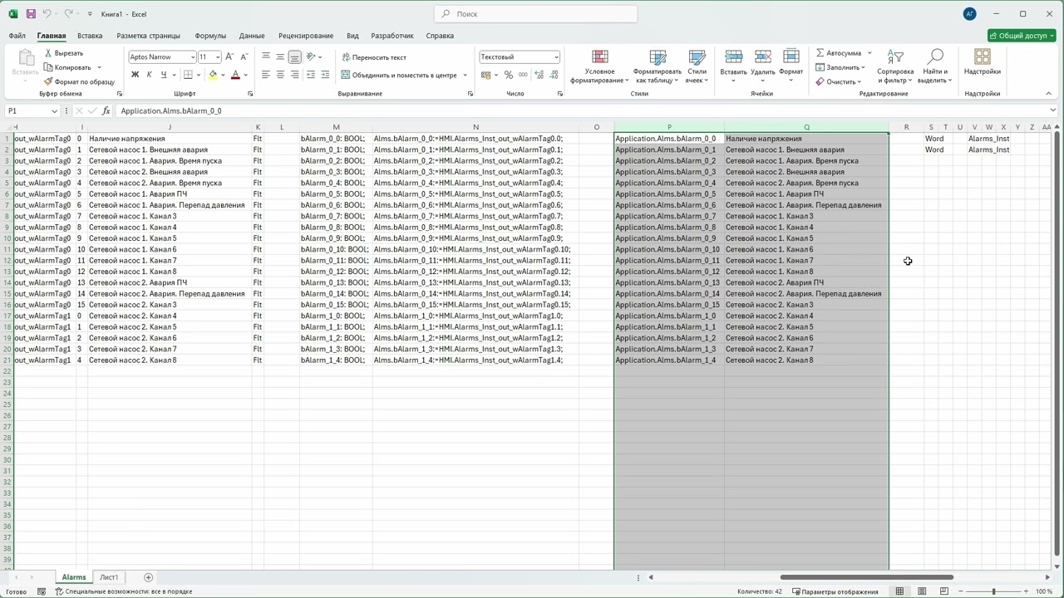1064x598 pixels.
Task: Toggle bottom vertical alignment
Action: click(294, 57)
